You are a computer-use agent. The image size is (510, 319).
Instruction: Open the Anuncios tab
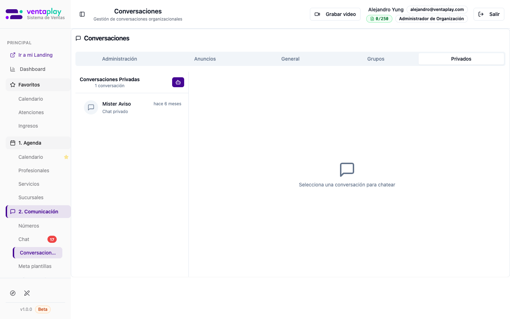[205, 59]
